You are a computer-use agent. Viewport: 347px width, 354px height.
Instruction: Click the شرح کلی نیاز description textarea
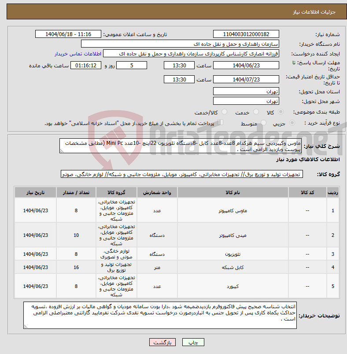181,146
